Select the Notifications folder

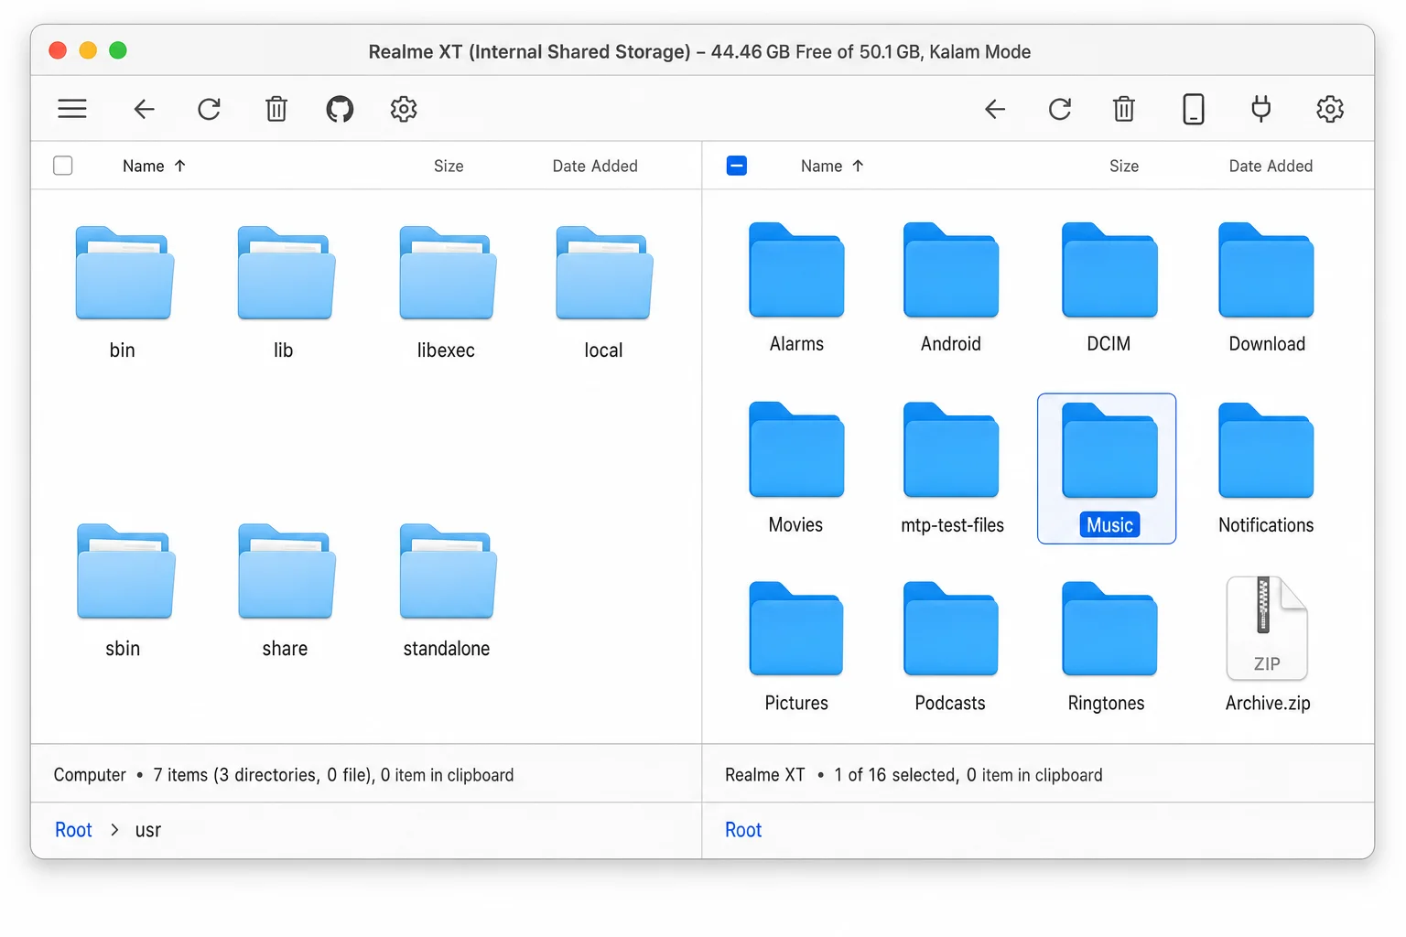1267,468
